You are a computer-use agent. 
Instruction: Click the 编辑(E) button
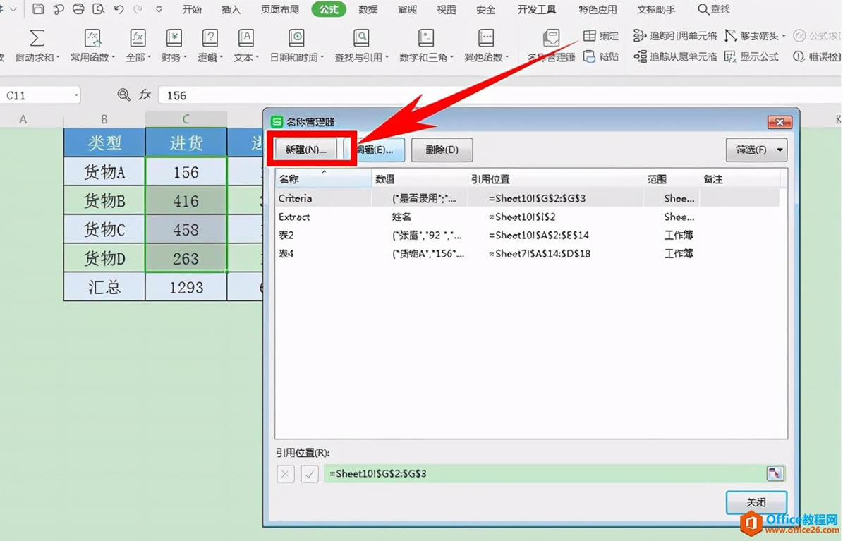[x=375, y=150]
